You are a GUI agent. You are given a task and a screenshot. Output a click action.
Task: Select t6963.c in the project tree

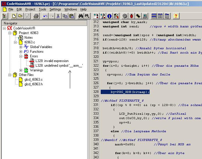pyautogui.click(x=30, y=42)
